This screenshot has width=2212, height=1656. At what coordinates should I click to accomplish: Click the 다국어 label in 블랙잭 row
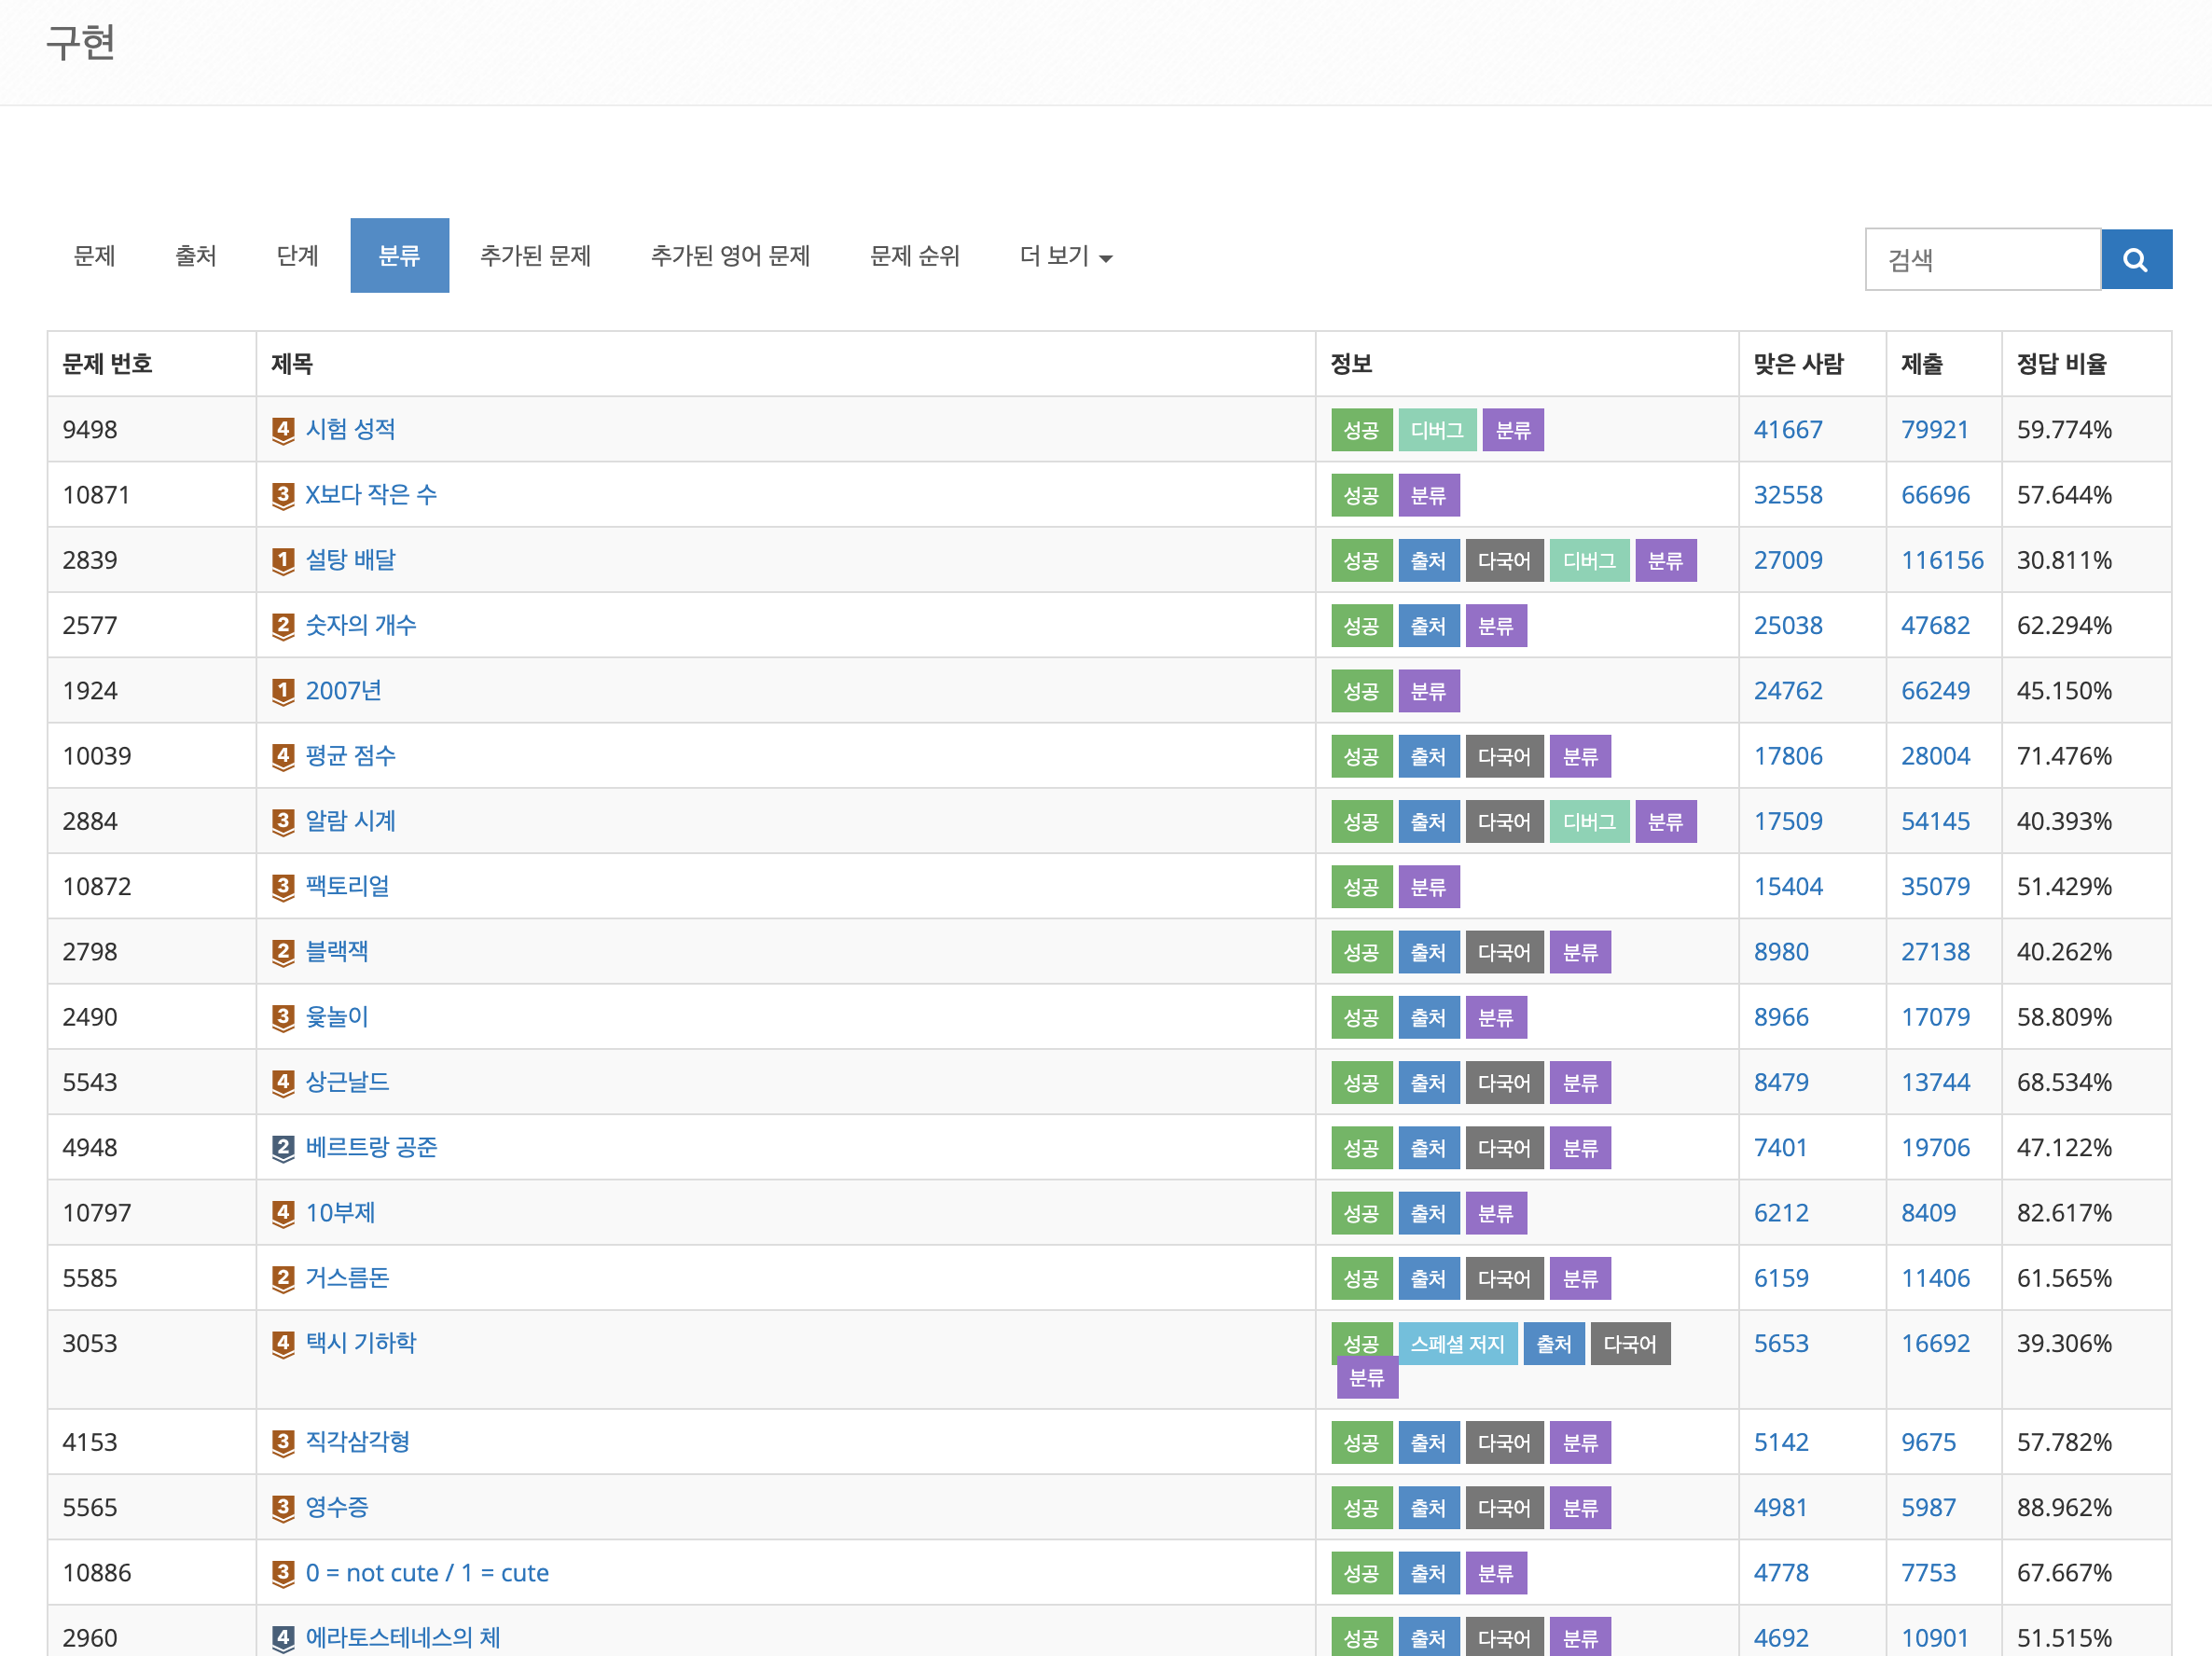pos(1503,952)
